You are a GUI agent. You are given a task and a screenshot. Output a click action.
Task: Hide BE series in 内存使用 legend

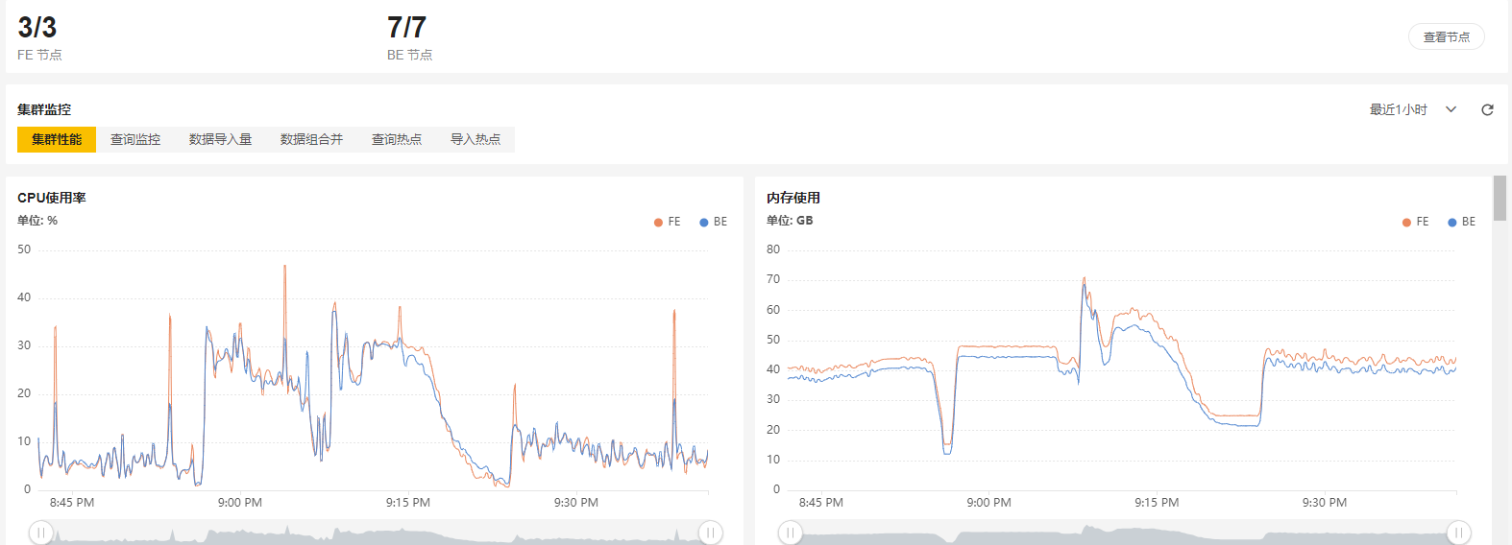(x=1462, y=222)
